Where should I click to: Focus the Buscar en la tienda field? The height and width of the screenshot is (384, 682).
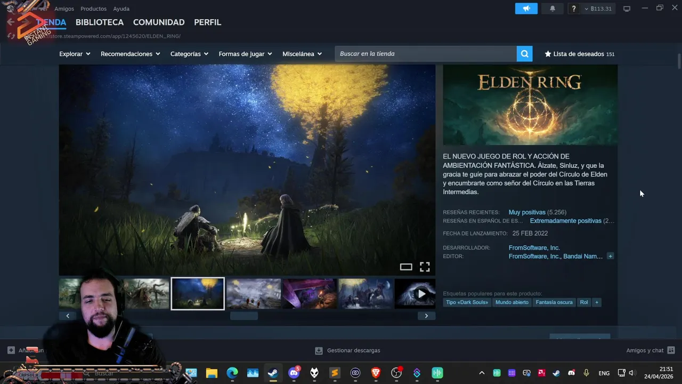426,54
